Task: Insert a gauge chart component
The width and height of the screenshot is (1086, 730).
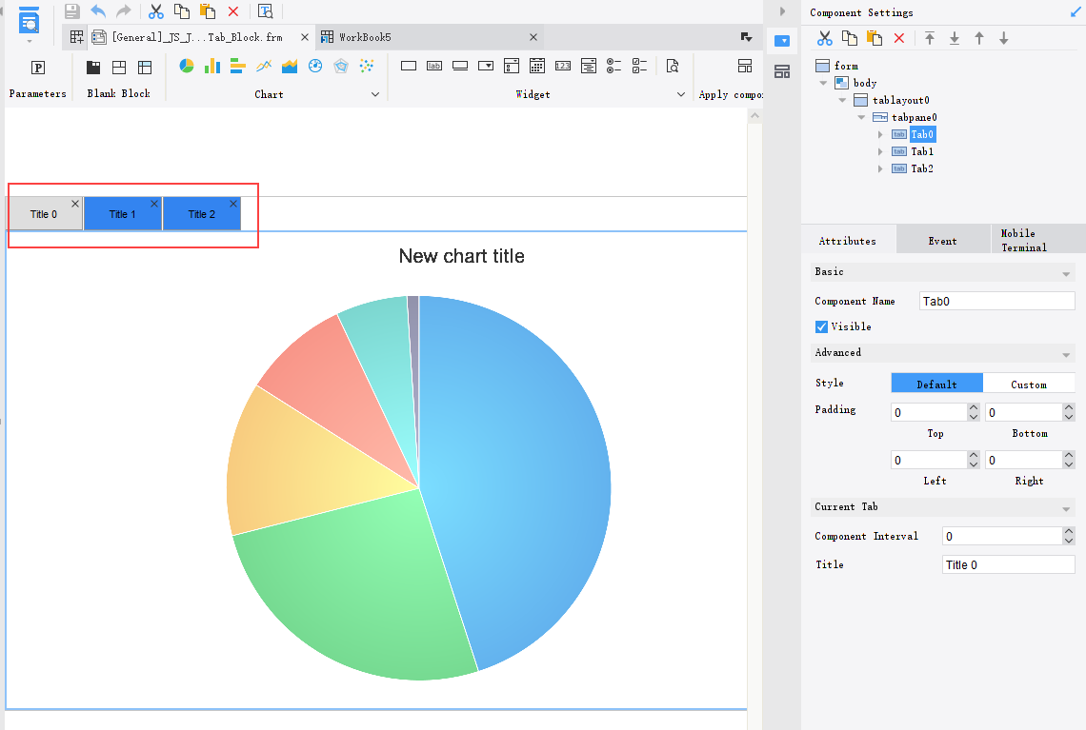Action: click(x=315, y=66)
